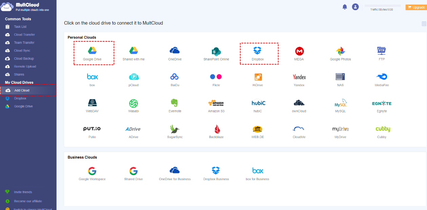Click the Invite friends link
The width and height of the screenshot is (427, 210).
[x=23, y=192]
